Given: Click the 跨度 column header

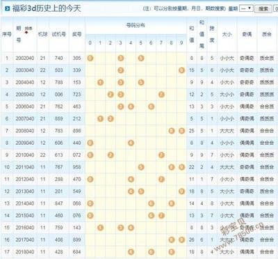Looking at the screenshot, I should pyautogui.click(x=212, y=34).
